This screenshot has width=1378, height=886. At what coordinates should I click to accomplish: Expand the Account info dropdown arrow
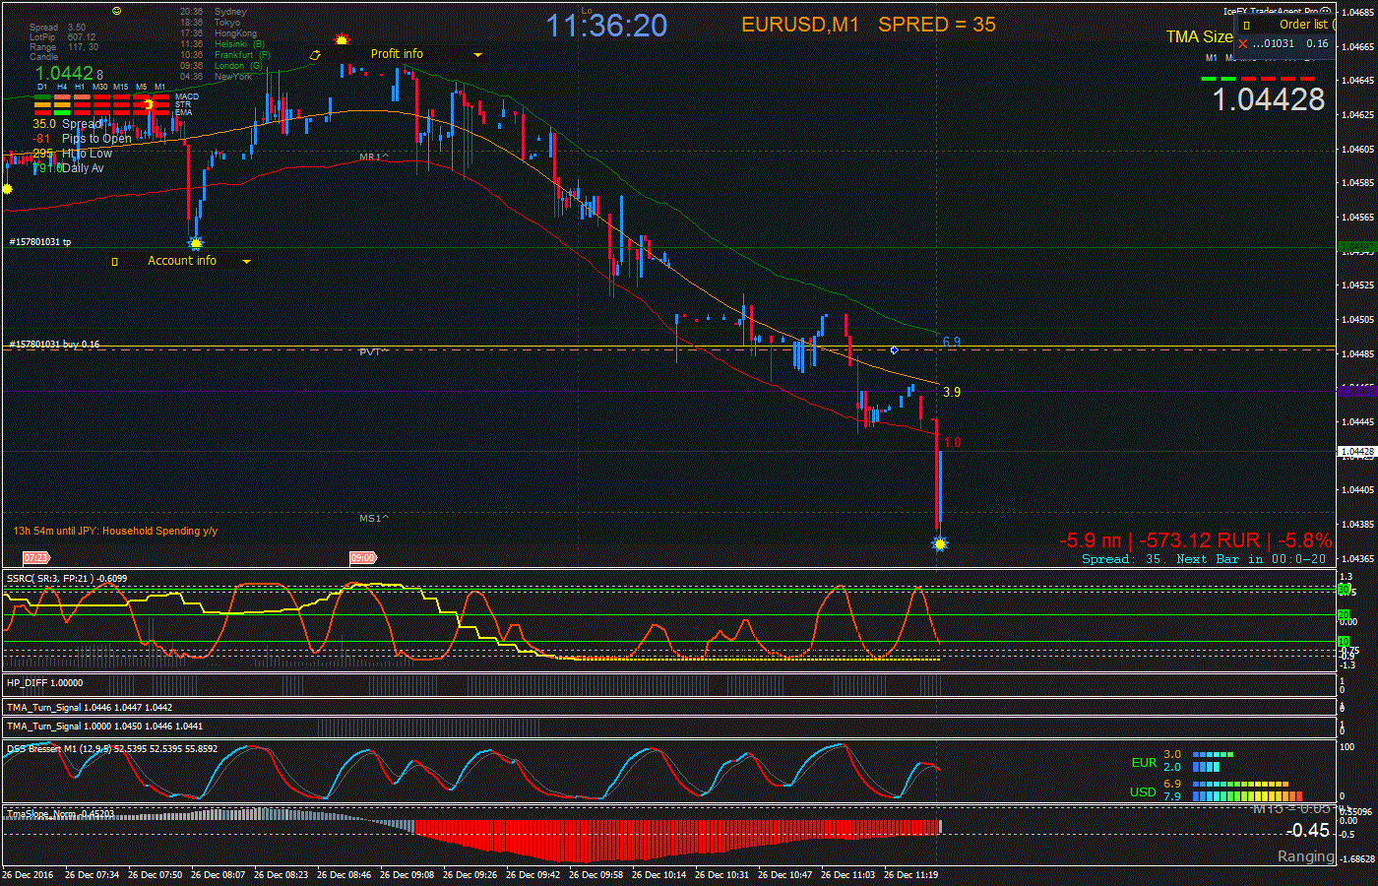point(246,262)
